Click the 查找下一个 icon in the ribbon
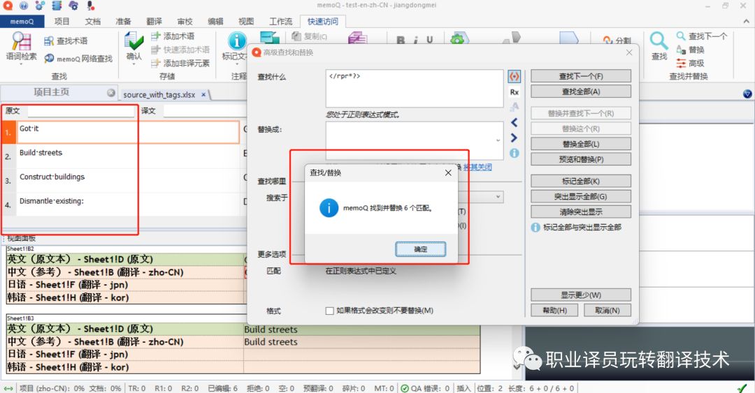 click(681, 36)
